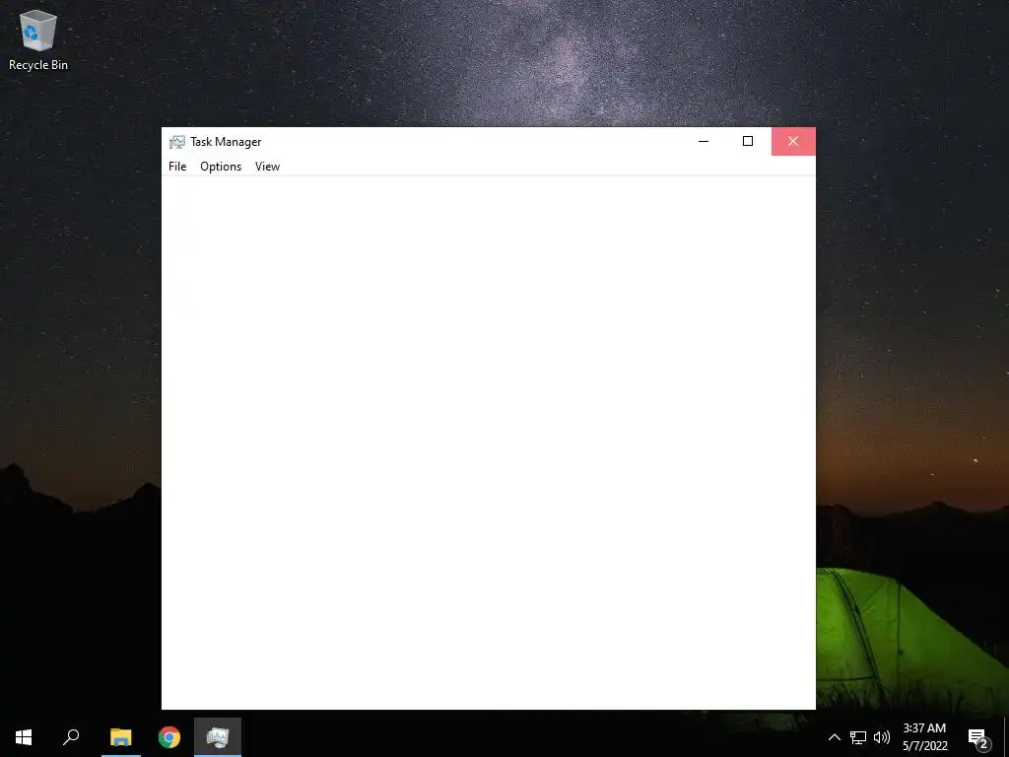1009x757 pixels.
Task: Open taskbar search magnifier
Action: 71,737
